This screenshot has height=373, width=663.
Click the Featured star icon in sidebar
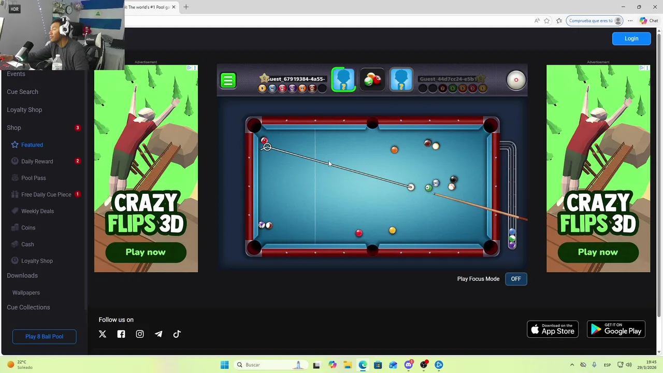[15, 145]
